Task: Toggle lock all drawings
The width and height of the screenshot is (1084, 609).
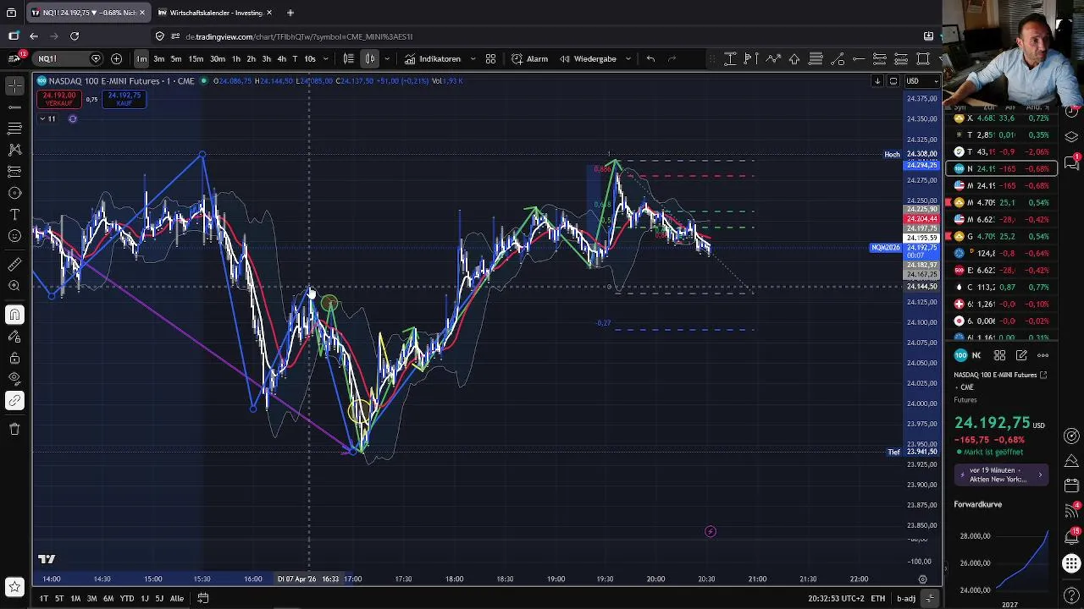Action: pyautogui.click(x=14, y=358)
